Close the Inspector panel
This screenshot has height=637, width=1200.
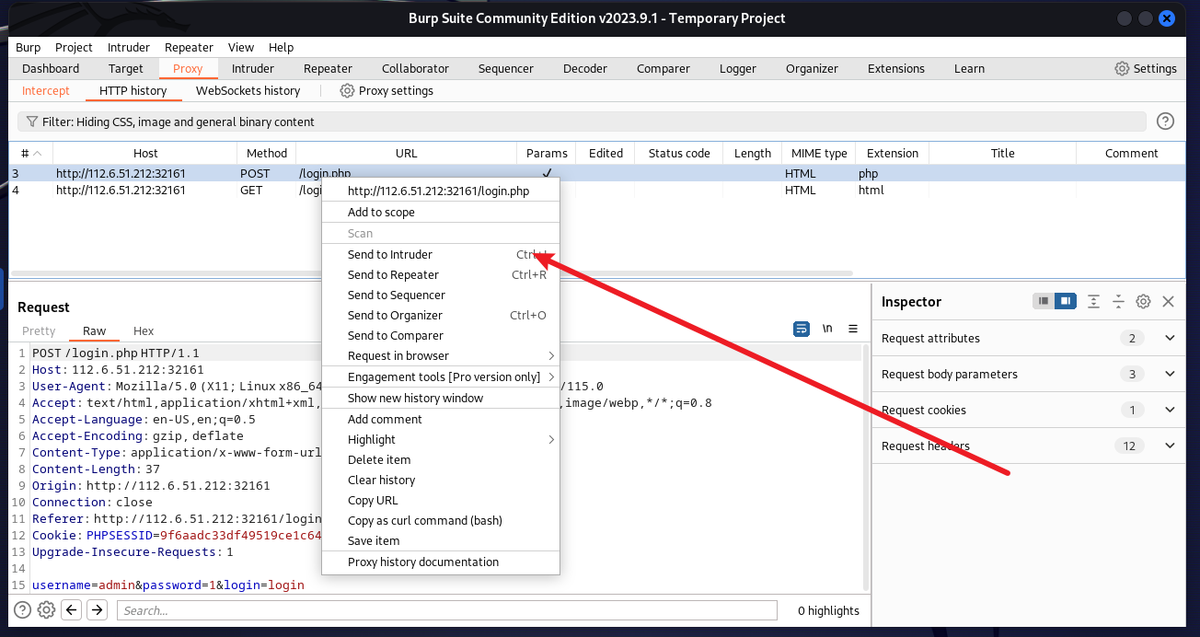tap(1168, 301)
